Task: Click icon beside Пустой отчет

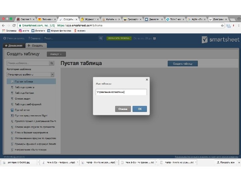Action: point(12,110)
